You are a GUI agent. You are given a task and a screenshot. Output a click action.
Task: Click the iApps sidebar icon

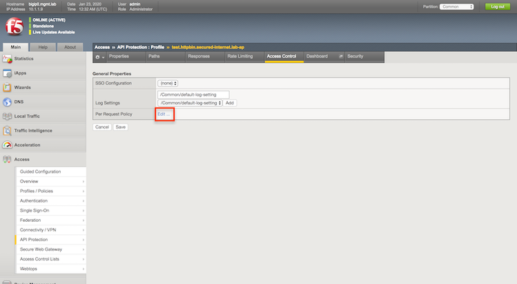[x=8, y=73]
